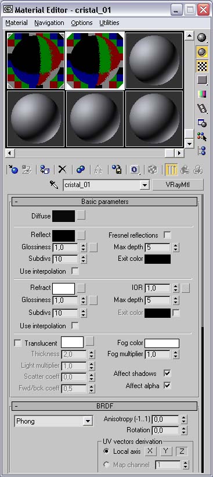Toggle the checkered Background icon
The image size is (213, 477).
pyautogui.click(x=202, y=66)
